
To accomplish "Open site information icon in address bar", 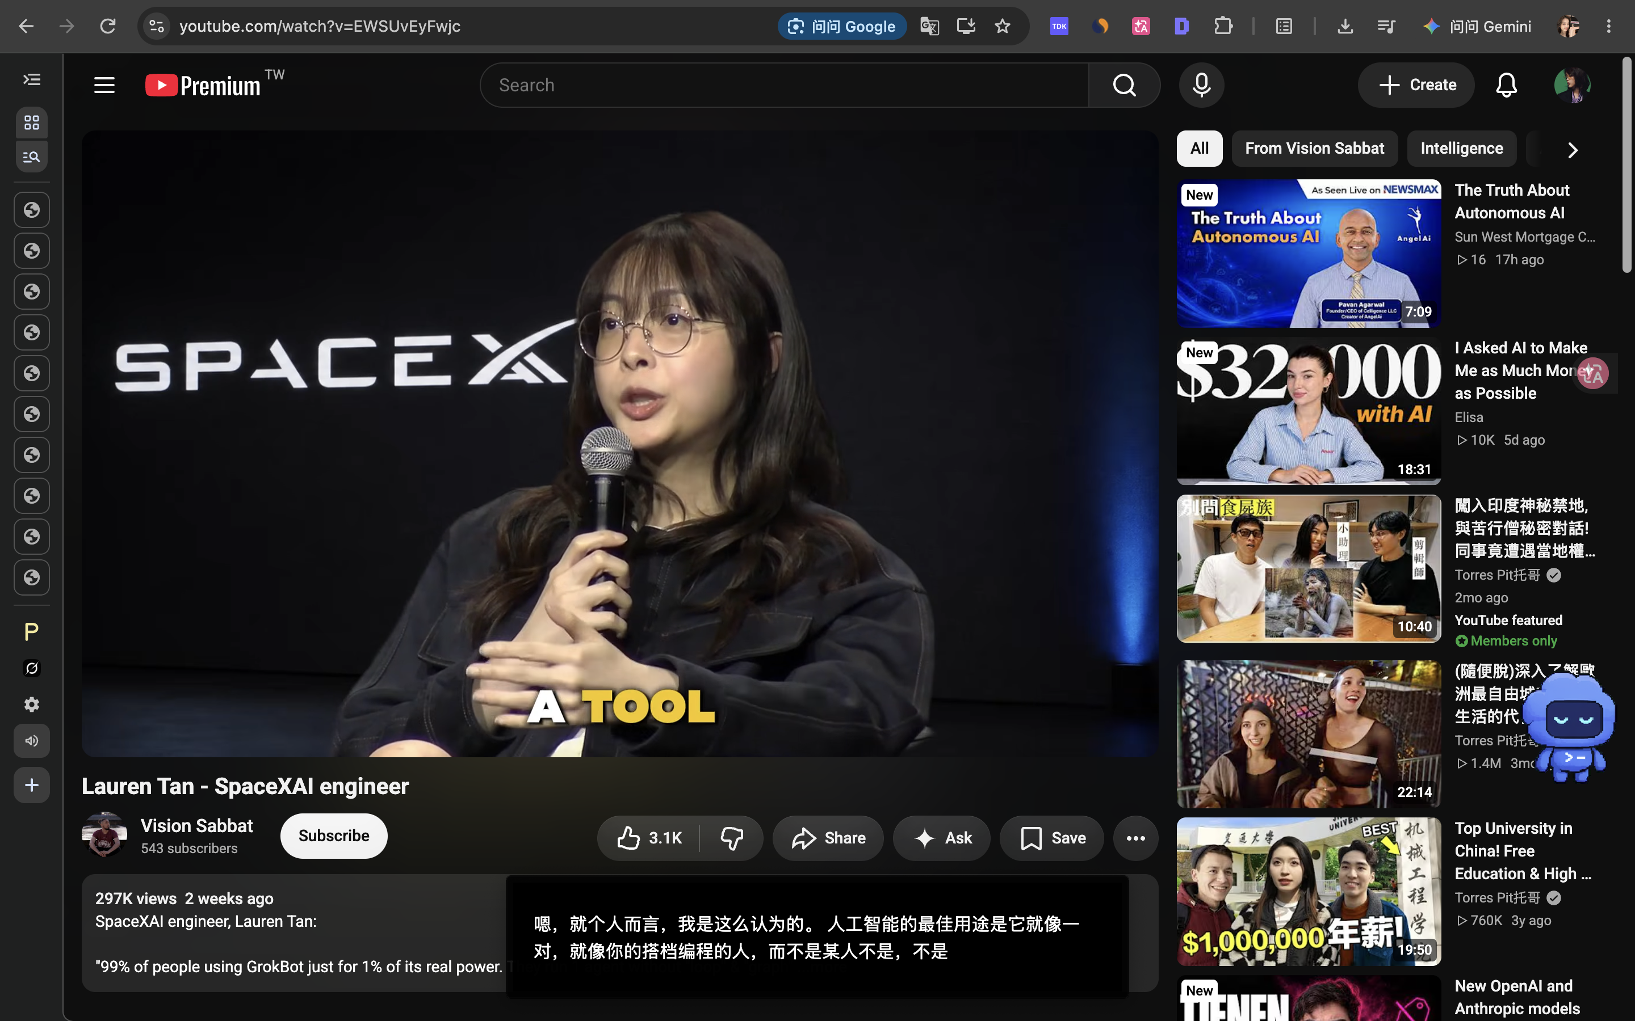I will pos(157,26).
